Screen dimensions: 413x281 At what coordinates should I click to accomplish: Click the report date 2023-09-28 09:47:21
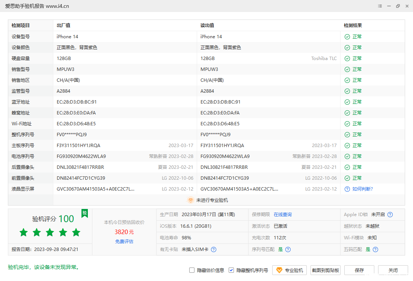tap(56, 249)
